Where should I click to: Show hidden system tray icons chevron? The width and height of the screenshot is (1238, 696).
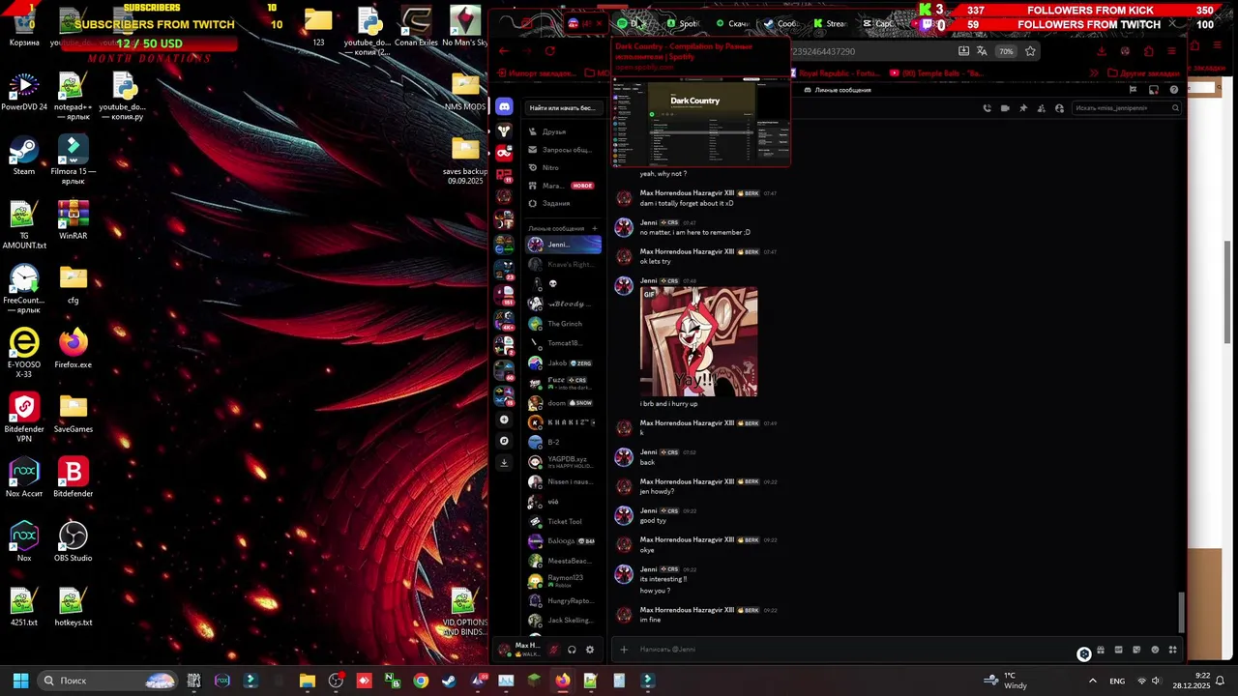tap(1093, 681)
